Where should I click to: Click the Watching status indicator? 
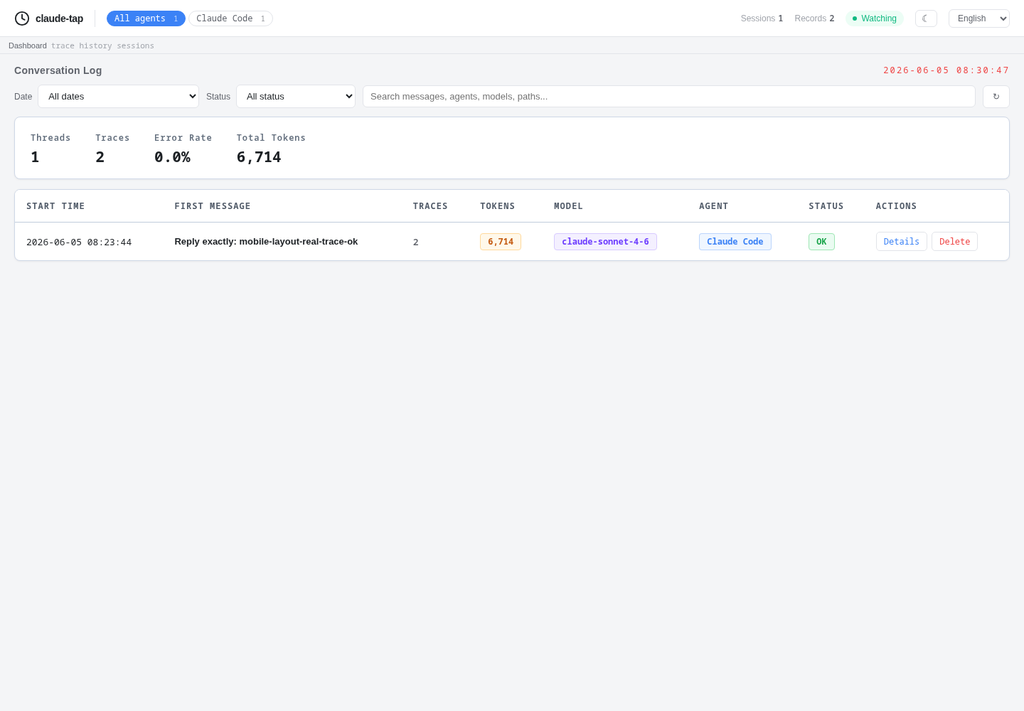coord(875,18)
